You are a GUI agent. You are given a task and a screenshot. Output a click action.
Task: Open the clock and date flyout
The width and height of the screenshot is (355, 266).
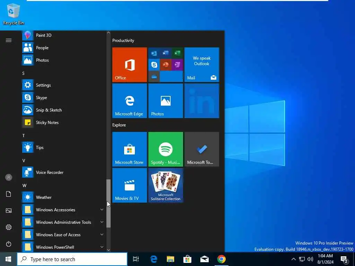click(x=325, y=259)
